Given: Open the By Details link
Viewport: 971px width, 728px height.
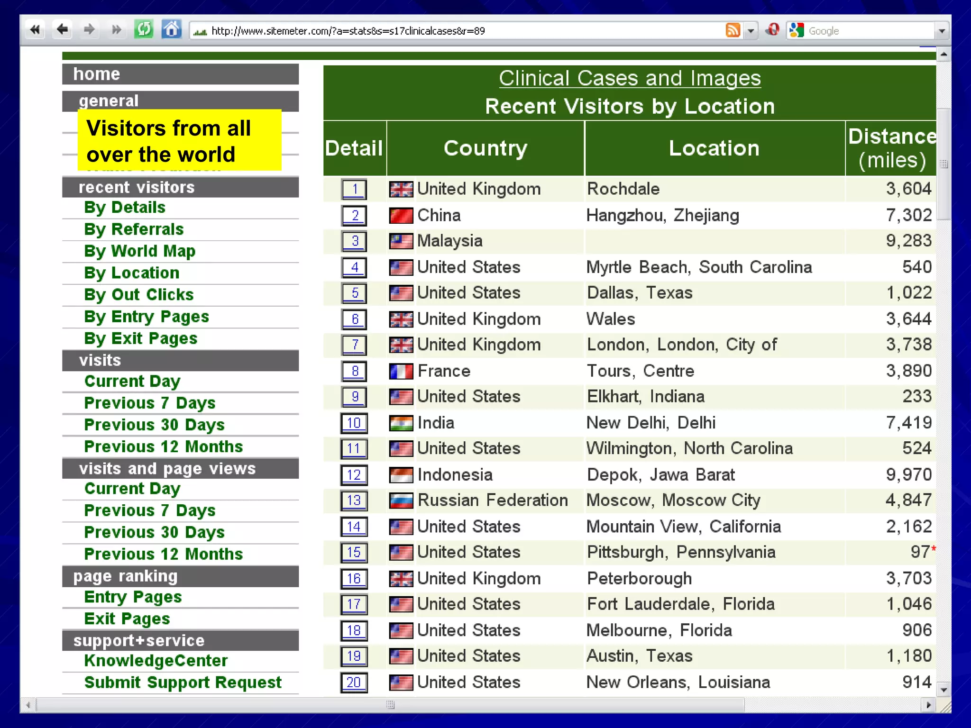Looking at the screenshot, I should 125,208.
